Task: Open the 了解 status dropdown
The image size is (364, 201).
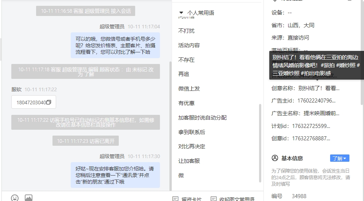Action: click(340, 158)
